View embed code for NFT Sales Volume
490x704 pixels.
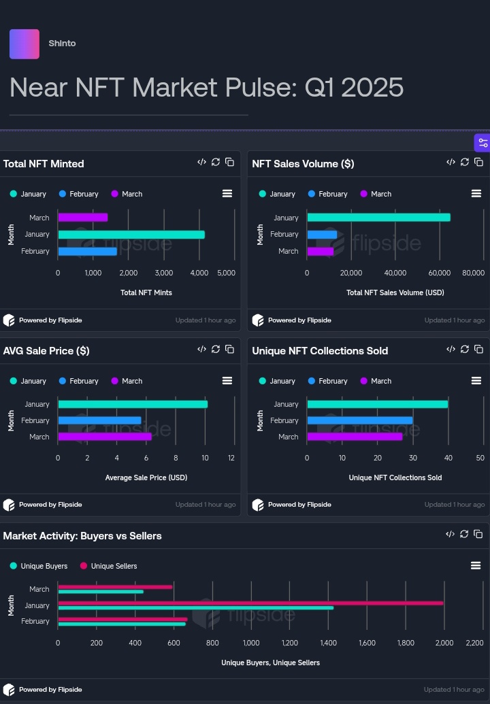451,162
